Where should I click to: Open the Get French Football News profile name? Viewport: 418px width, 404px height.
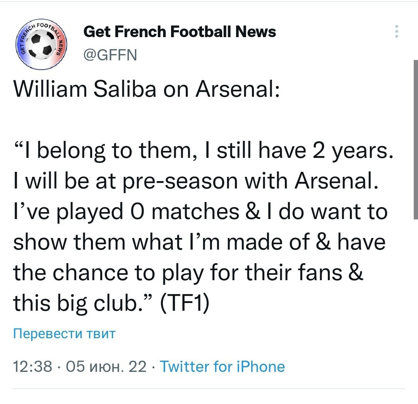tap(180, 31)
